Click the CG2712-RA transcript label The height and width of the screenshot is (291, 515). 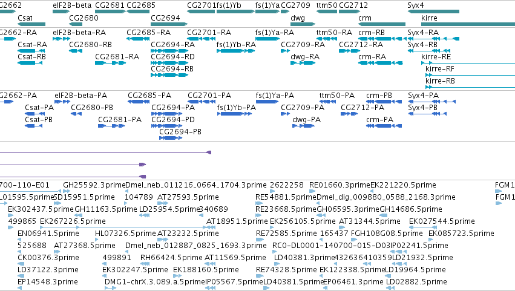361,45
